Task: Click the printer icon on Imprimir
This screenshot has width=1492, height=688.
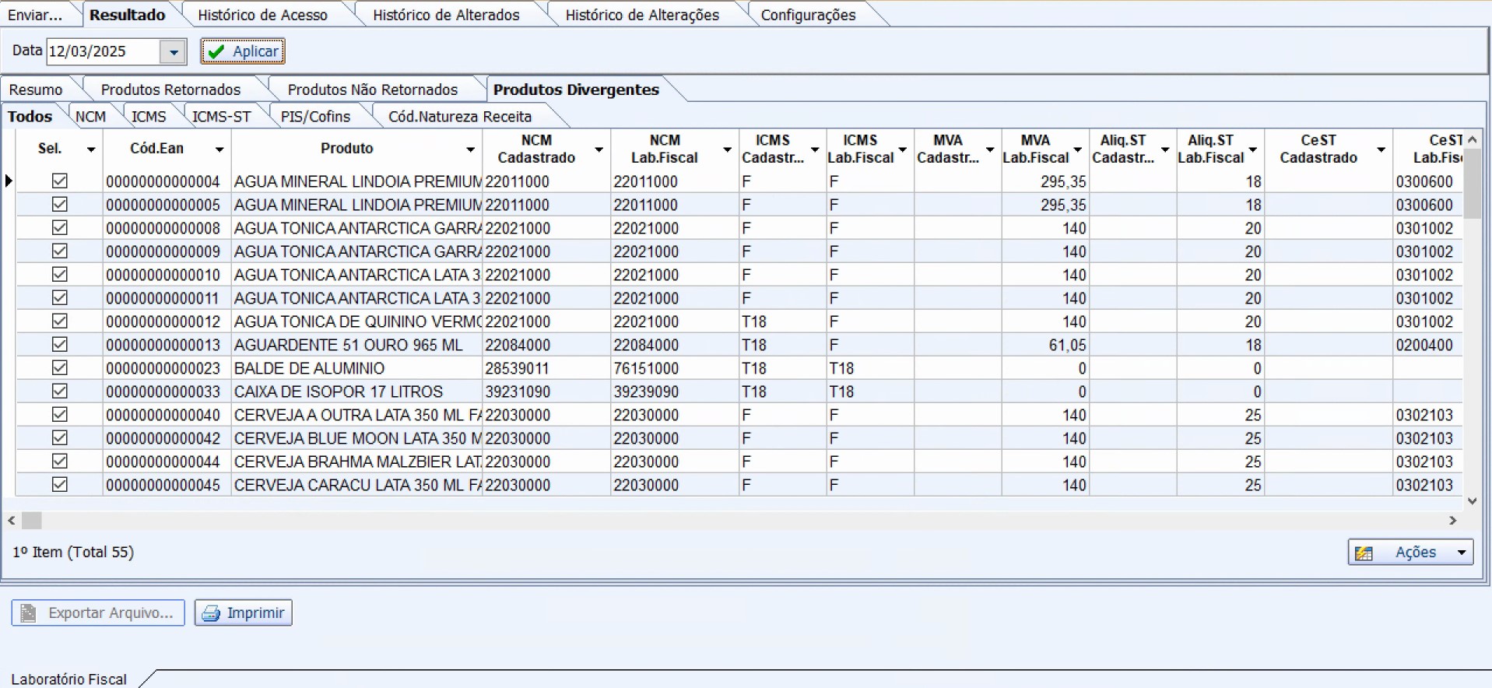Action: pos(210,613)
